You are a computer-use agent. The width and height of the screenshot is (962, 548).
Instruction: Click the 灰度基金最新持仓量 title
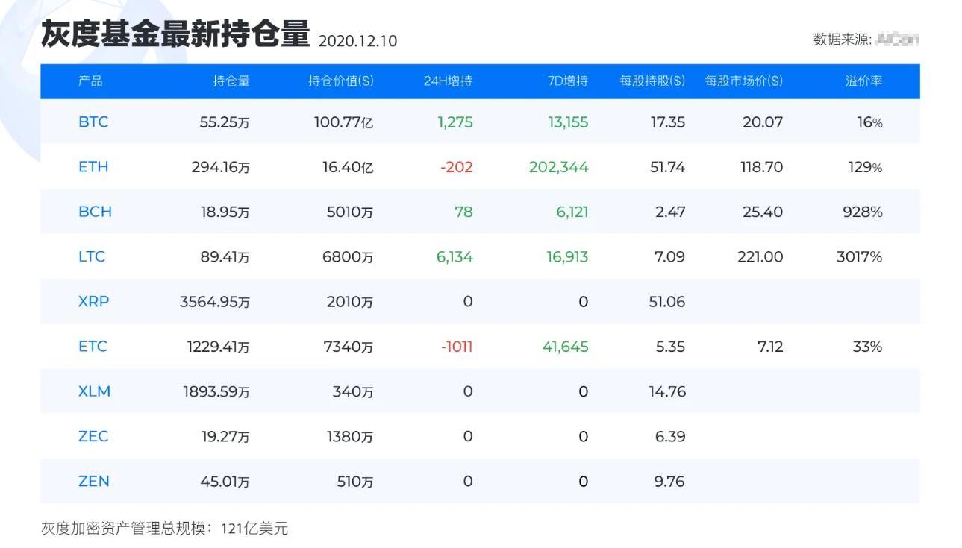[x=175, y=34]
